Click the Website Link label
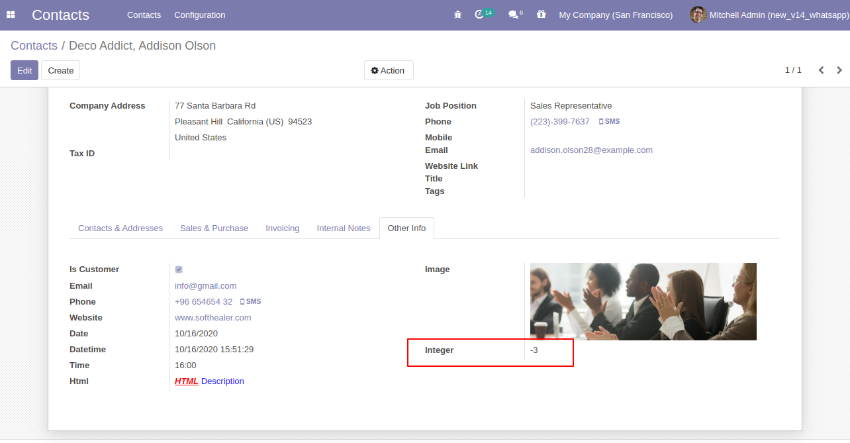The height and width of the screenshot is (443, 850). coord(451,166)
